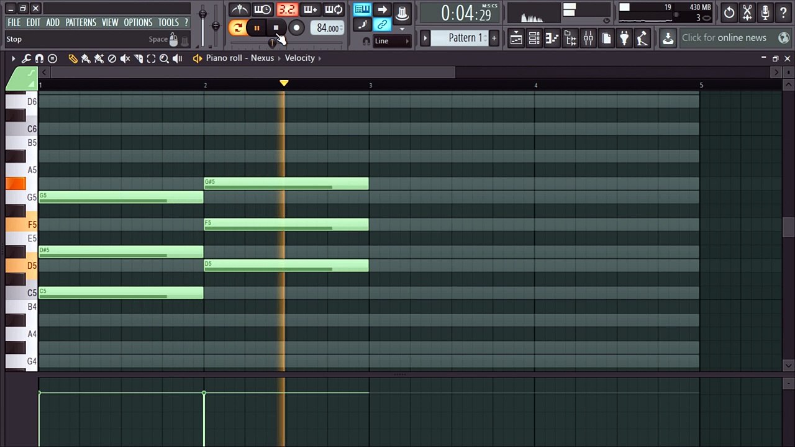The width and height of the screenshot is (795, 447).
Task: Toggle wait for input before recording
Action: click(263, 9)
